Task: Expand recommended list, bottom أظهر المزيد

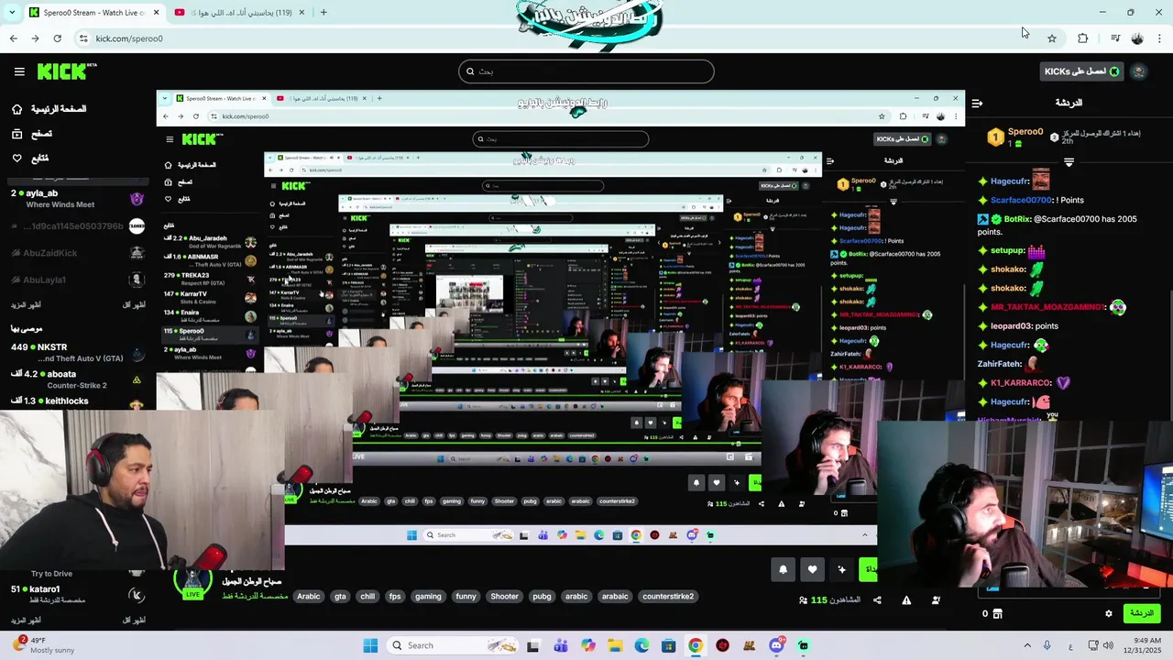Action: pyautogui.click(x=26, y=620)
